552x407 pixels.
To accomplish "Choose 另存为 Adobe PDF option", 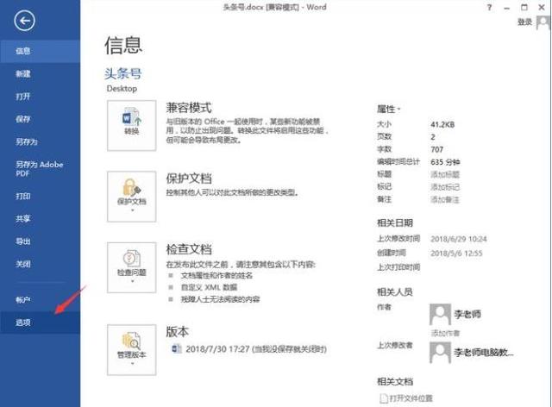I will click(x=41, y=169).
